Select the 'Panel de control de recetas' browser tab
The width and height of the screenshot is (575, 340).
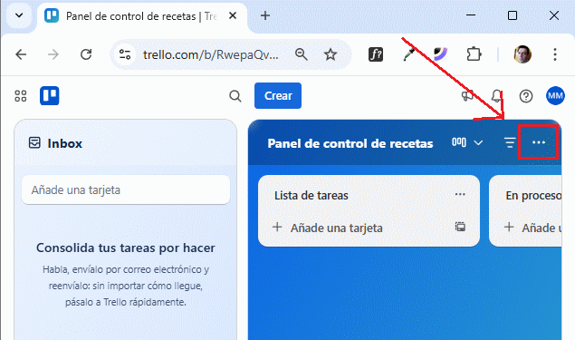click(141, 16)
